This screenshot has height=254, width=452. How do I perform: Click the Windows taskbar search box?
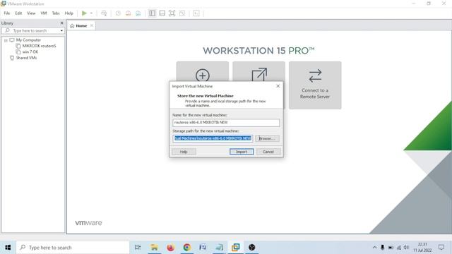tap(73, 248)
